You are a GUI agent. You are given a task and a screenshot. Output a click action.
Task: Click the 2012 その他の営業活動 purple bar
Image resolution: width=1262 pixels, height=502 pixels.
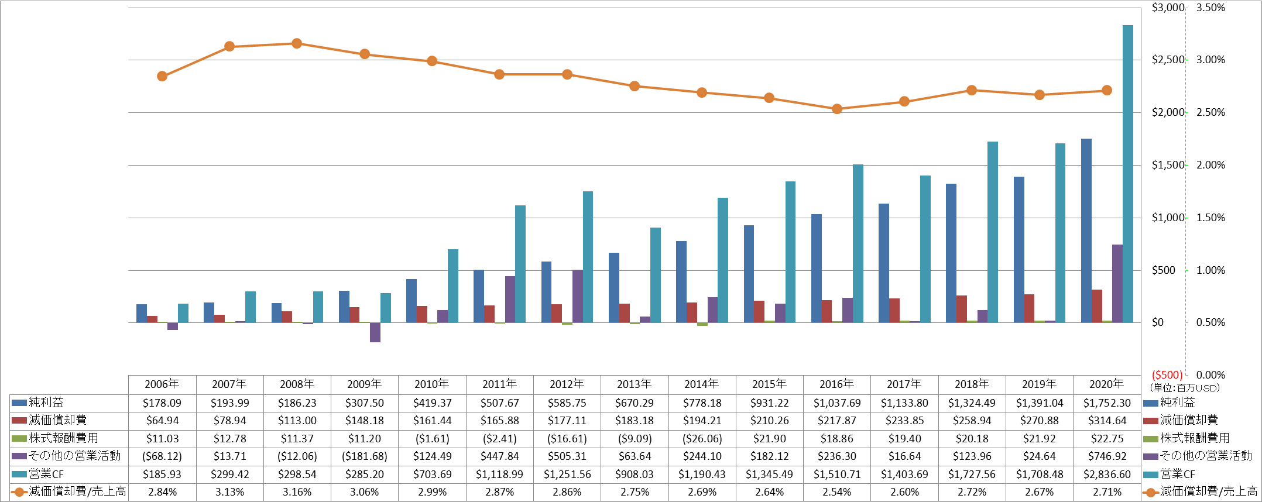click(578, 296)
